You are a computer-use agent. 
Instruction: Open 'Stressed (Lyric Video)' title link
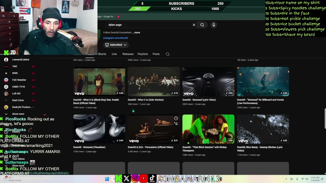[199, 100]
